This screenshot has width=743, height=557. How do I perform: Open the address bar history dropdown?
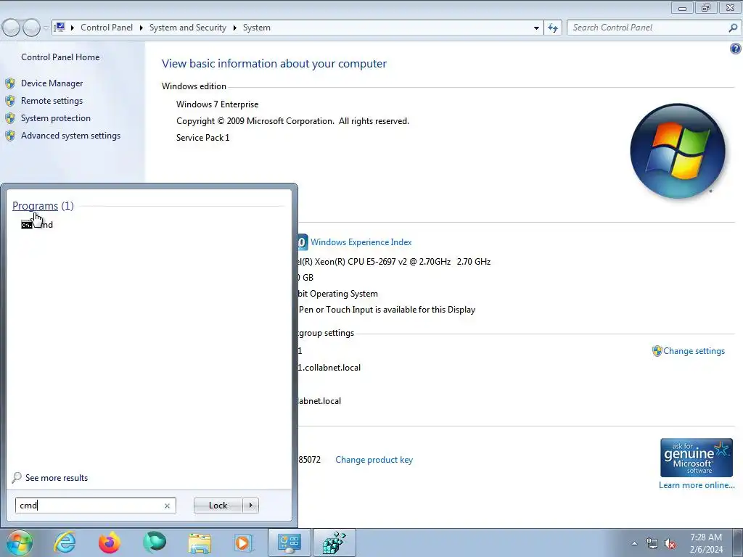point(536,28)
